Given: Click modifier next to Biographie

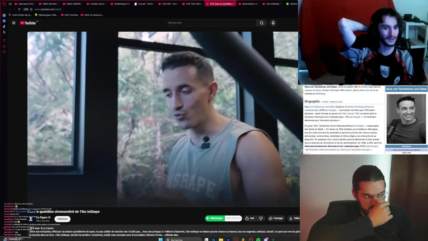Looking at the screenshot, I should pyautogui.click(x=325, y=102).
